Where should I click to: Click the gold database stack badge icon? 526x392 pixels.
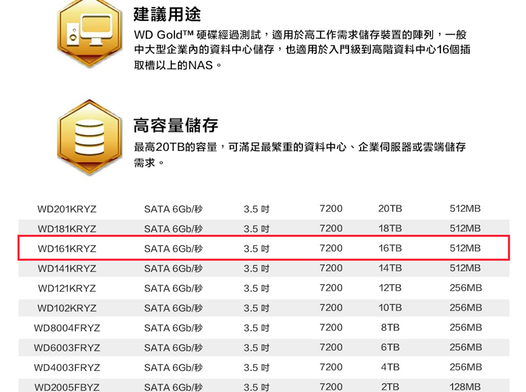tap(89, 138)
